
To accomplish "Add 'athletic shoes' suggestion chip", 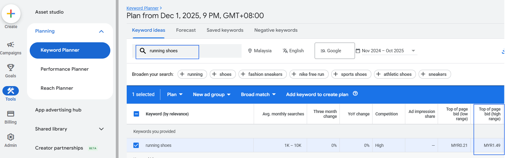I will click(395, 74).
